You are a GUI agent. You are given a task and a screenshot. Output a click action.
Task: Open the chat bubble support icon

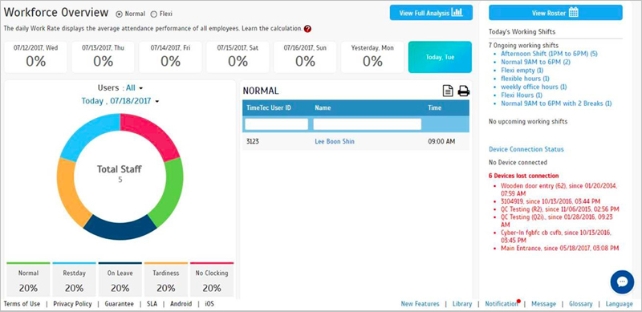click(622, 282)
